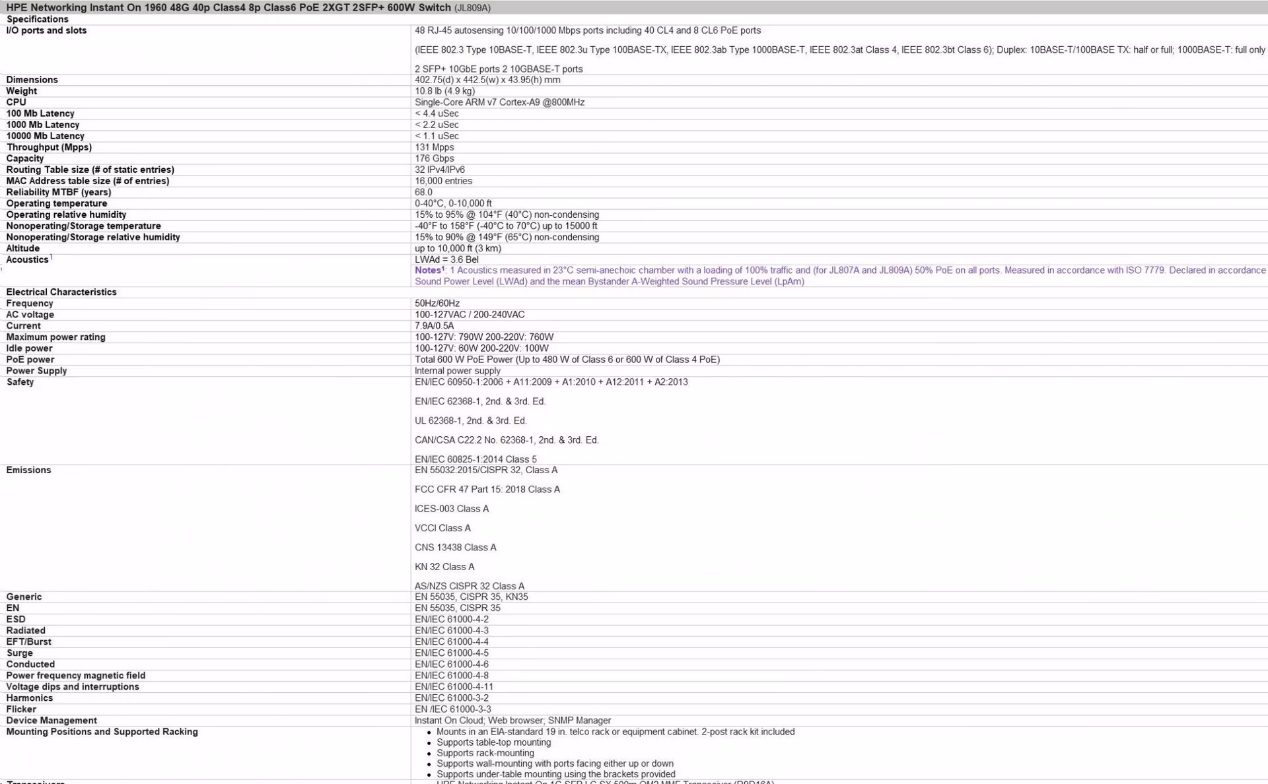Click the '32 IPv4/IPv6' routing value
The height and width of the screenshot is (784, 1268).
pos(440,170)
